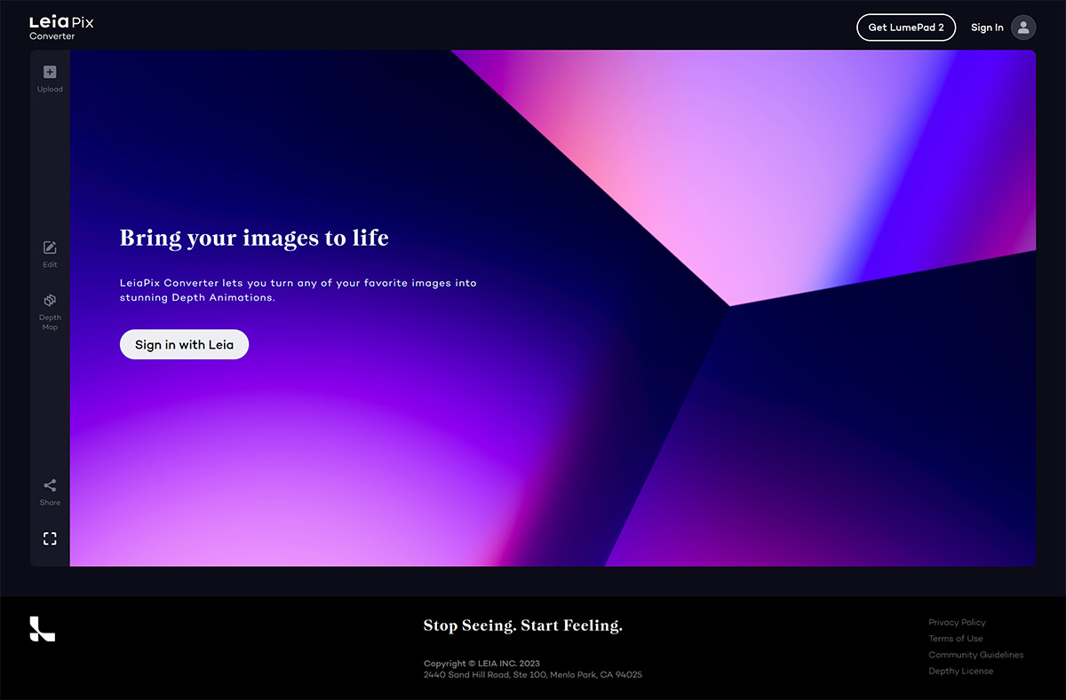Click the 'Stop Seeing. Start Feeling.' tagline
This screenshot has width=1066, height=700.
point(522,625)
